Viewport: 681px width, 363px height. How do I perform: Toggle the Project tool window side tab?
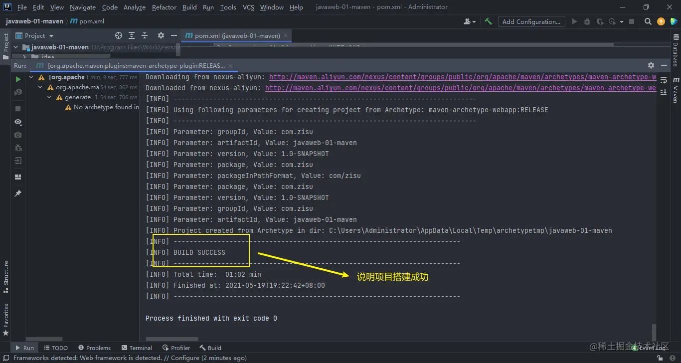(5, 46)
